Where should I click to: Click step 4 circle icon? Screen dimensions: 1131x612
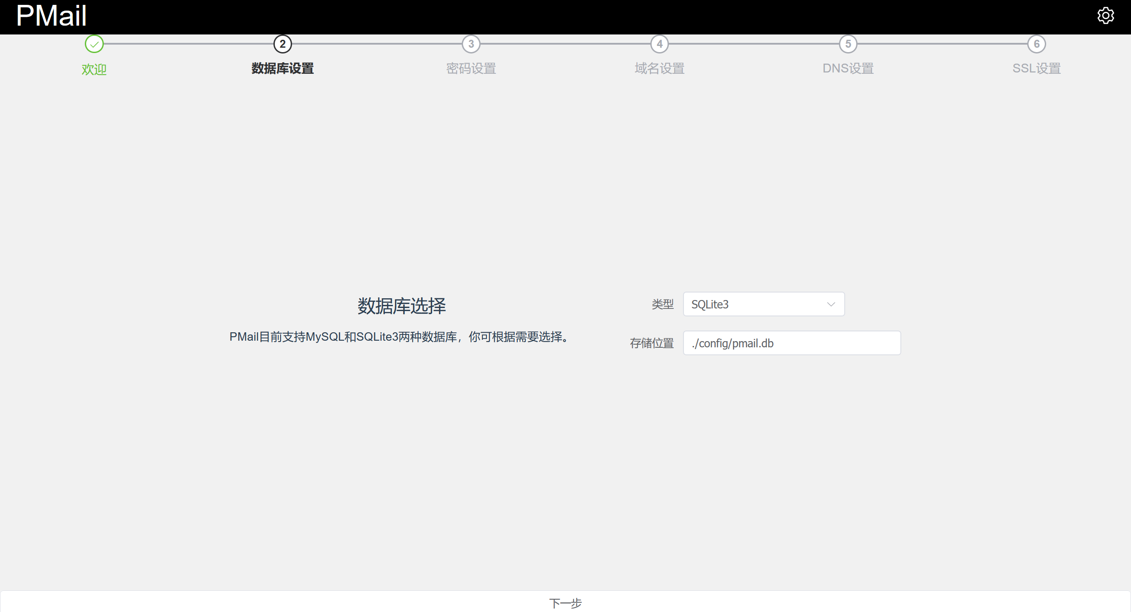660,44
